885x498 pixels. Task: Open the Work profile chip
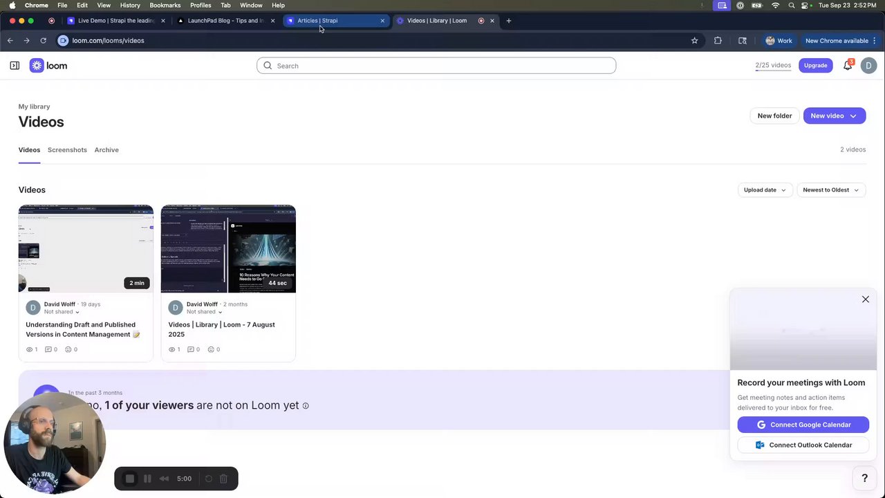click(779, 41)
